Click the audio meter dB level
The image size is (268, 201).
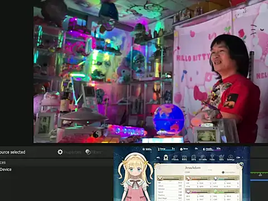pos(260,175)
